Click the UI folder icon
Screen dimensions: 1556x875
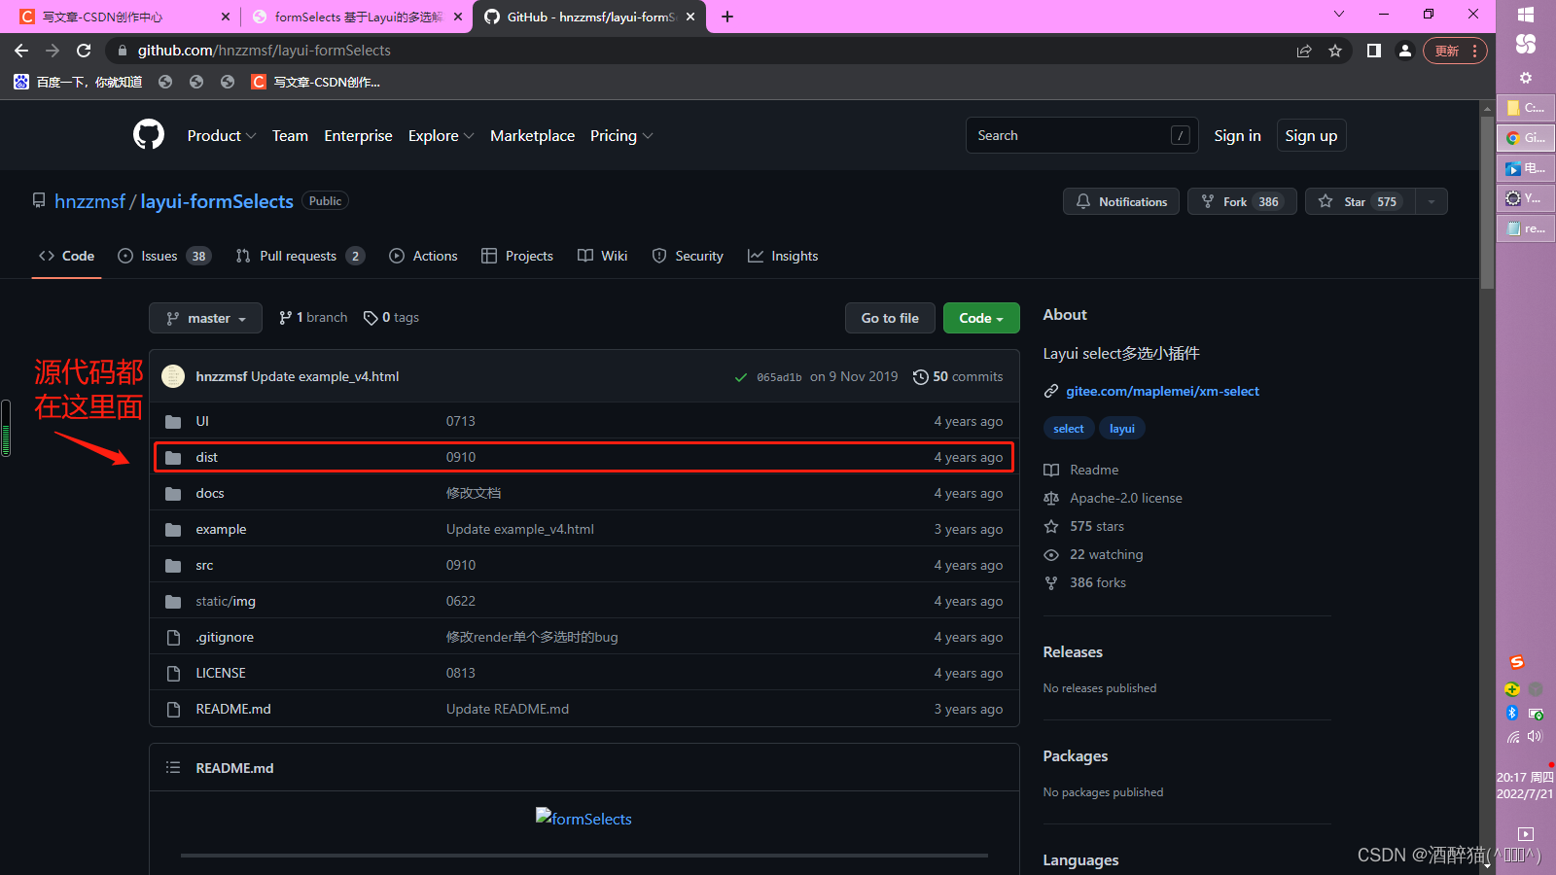pyautogui.click(x=173, y=421)
